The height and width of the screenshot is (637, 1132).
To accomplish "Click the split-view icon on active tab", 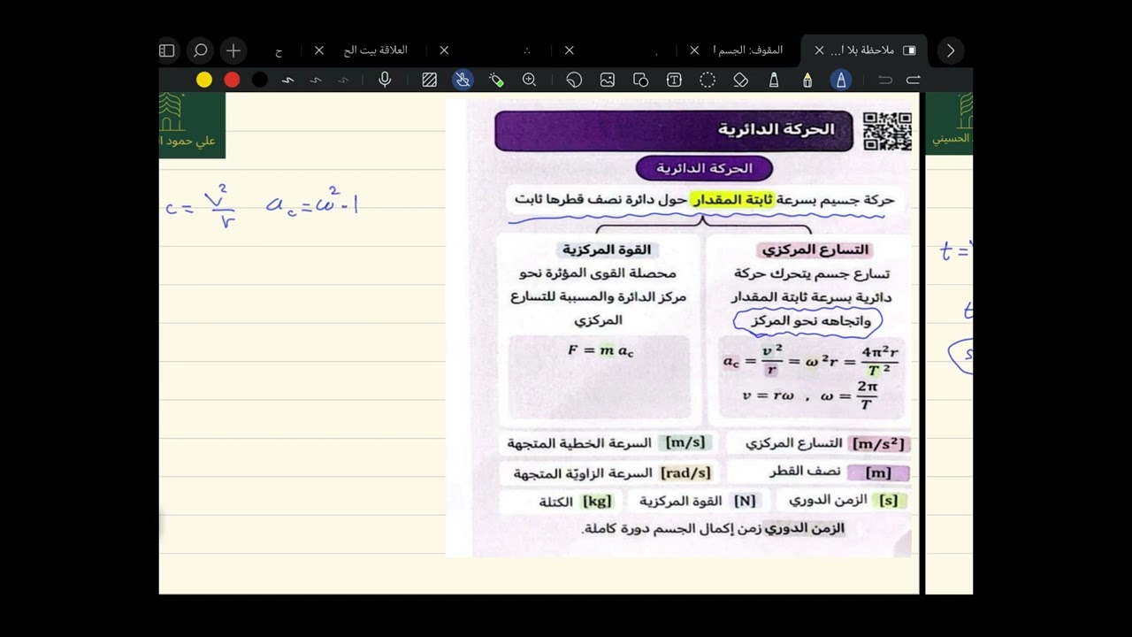I will [909, 50].
